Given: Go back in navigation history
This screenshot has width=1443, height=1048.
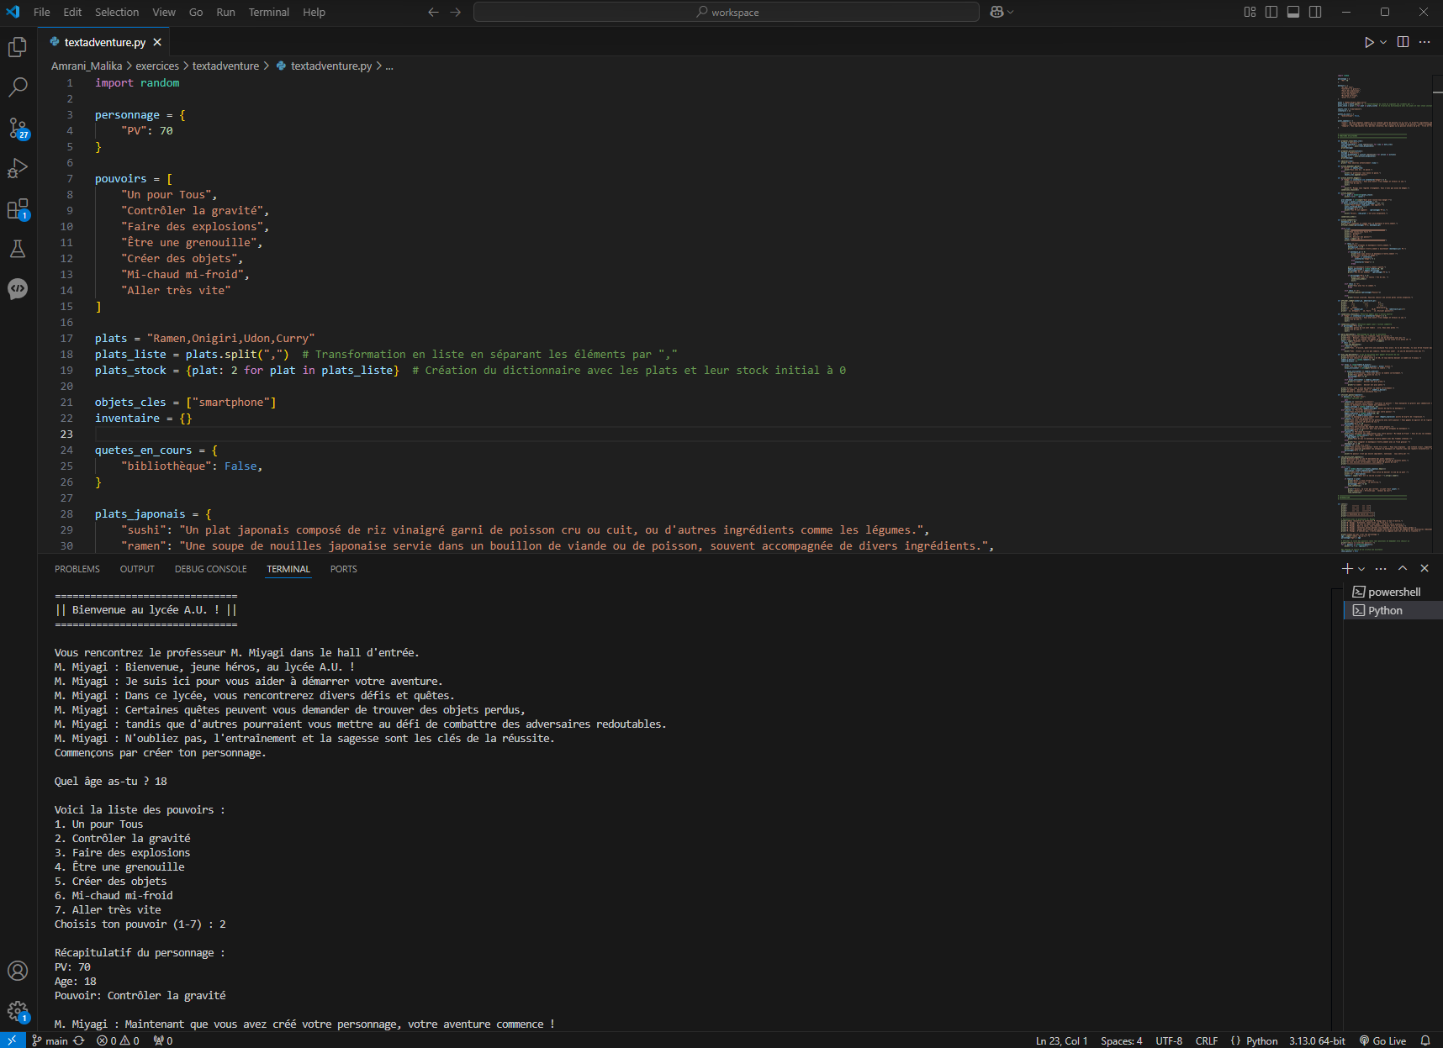Looking at the screenshot, I should (433, 12).
